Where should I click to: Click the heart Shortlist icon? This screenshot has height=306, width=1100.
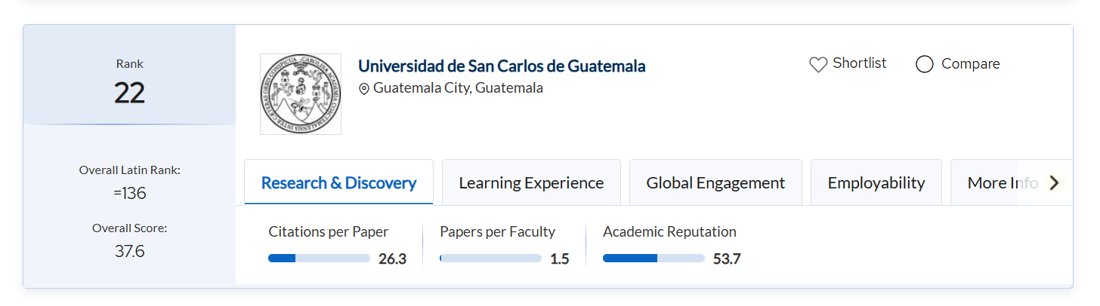(x=818, y=65)
